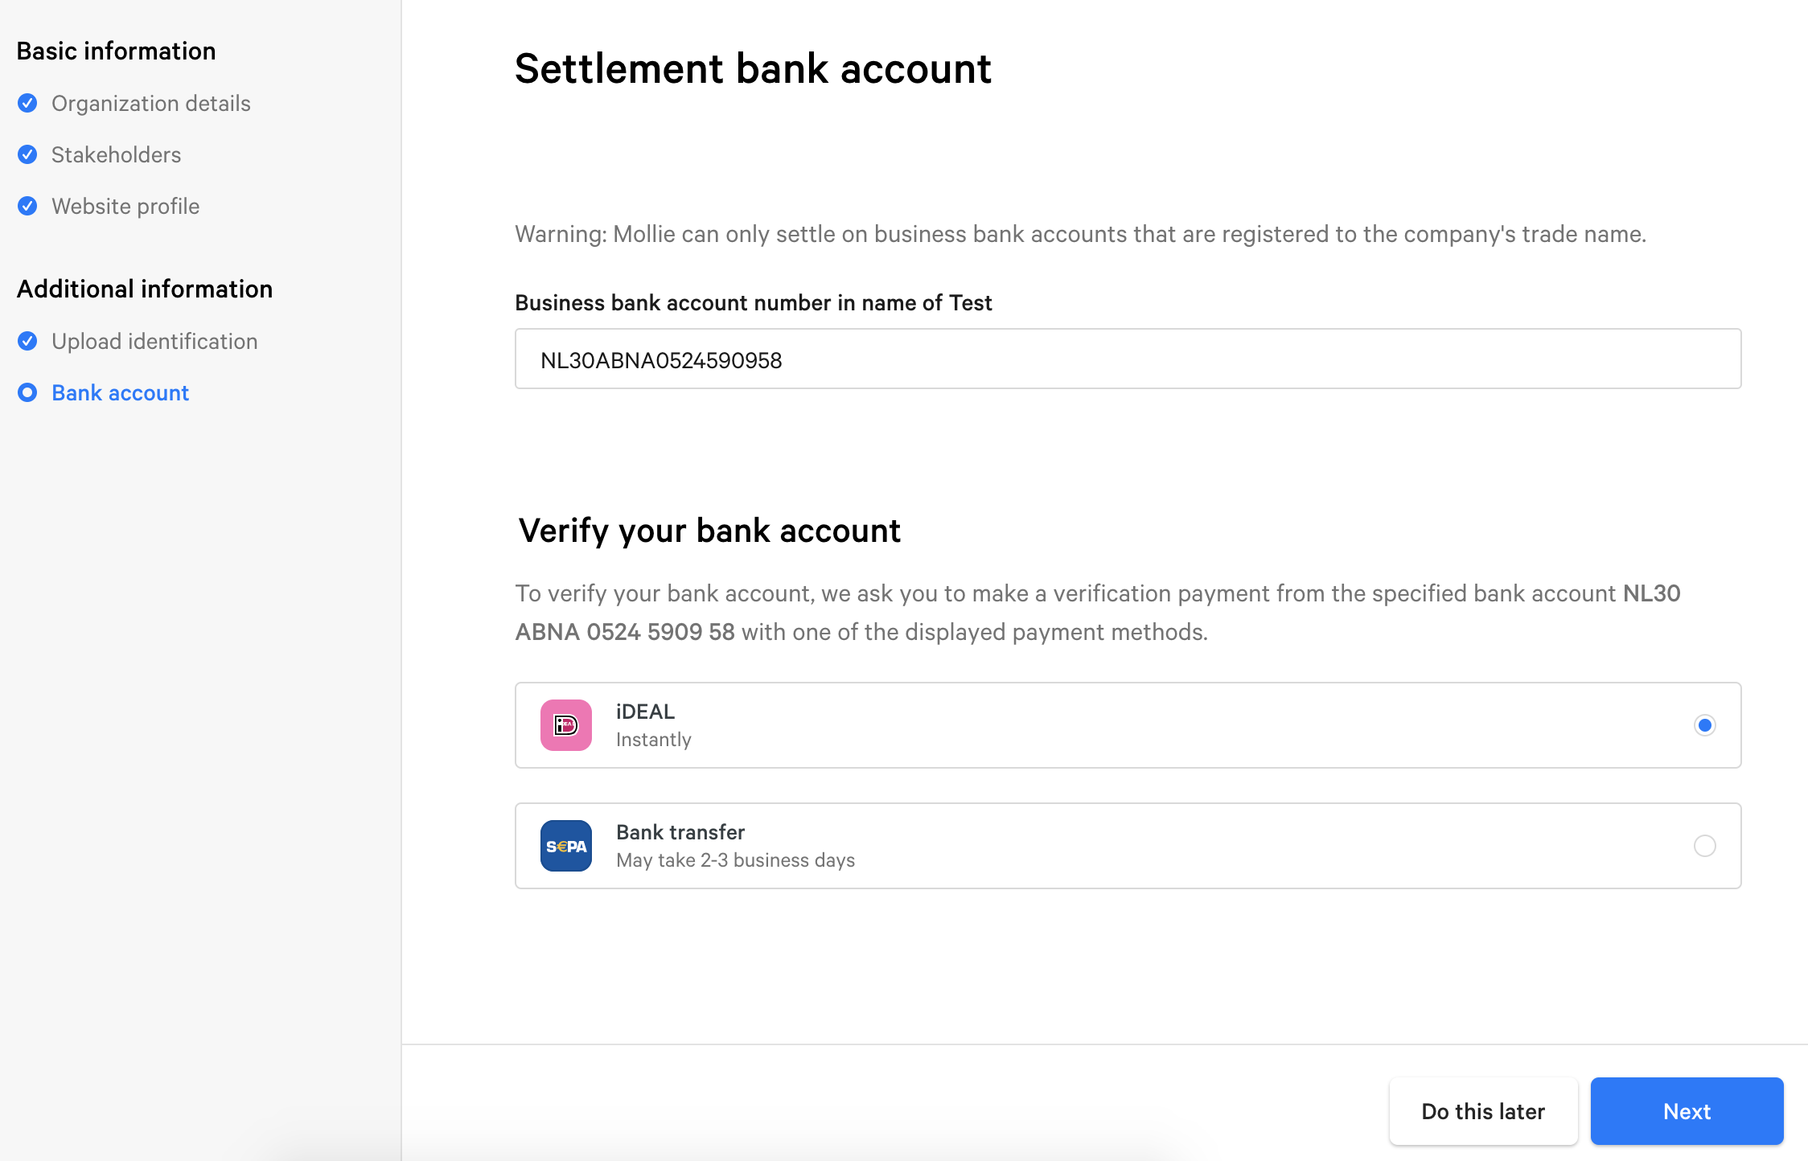This screenshot has height=1161, width=1808.
Task: Click the Bank transfer option title text
Action: (680, 832)
